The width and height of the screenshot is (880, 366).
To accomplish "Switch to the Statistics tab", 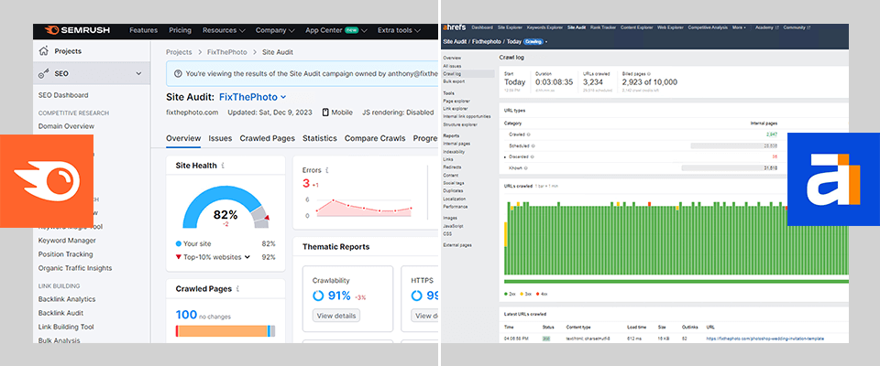I will pos(319,138).
